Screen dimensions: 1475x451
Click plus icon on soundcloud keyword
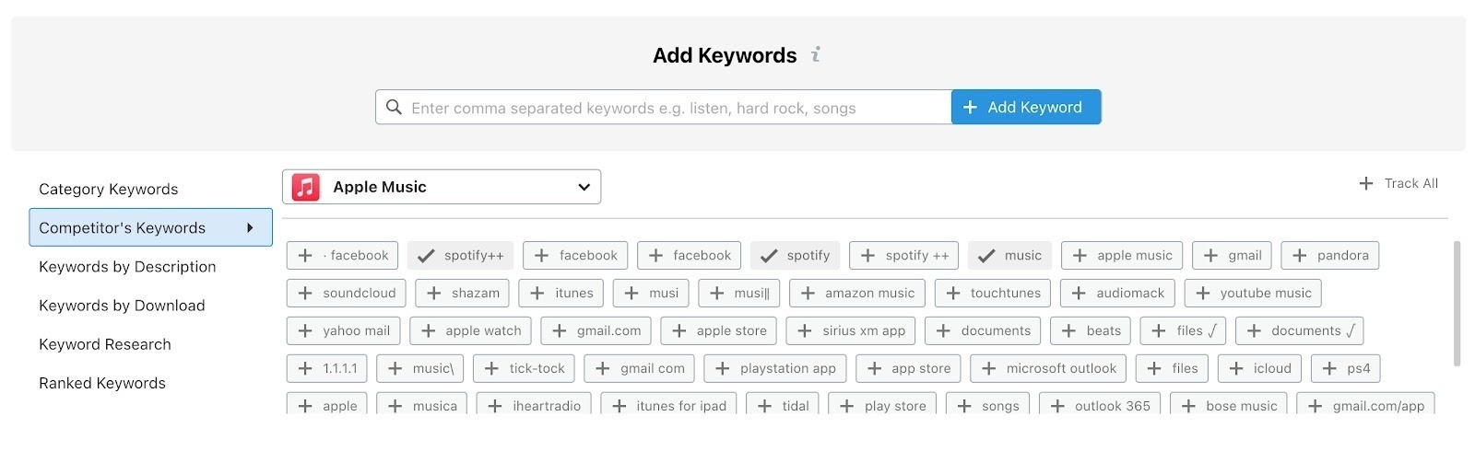pyautogui.click(x=305, y=294)
